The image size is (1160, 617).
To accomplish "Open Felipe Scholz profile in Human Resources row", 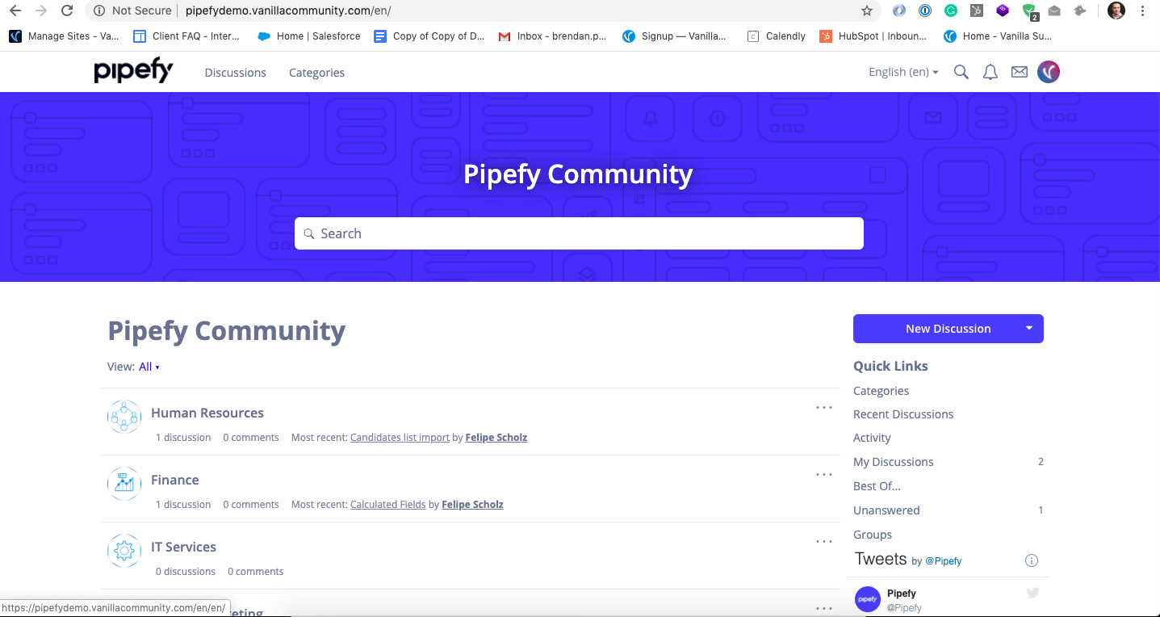I will (x=496, y=437).
